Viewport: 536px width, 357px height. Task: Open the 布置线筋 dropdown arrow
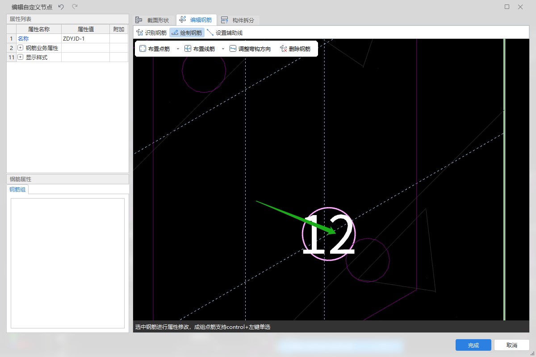click(x=223, y=49)
